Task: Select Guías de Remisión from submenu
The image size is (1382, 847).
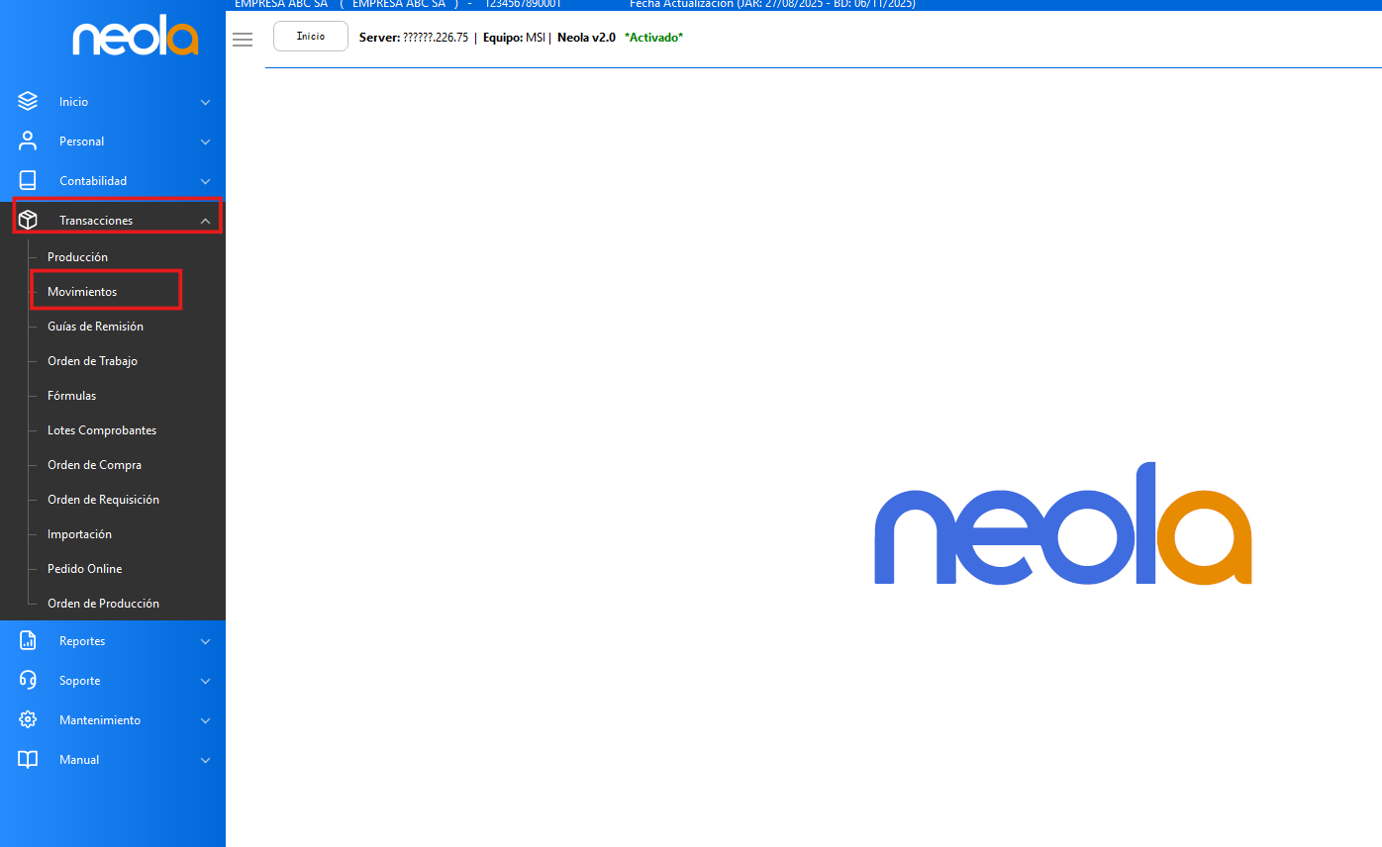Action: click(95, 327)
